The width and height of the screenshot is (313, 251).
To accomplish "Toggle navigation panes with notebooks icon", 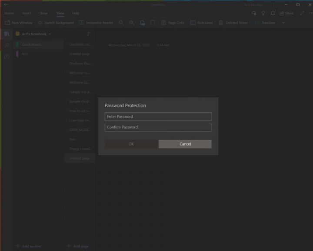I will click(7, 34).
